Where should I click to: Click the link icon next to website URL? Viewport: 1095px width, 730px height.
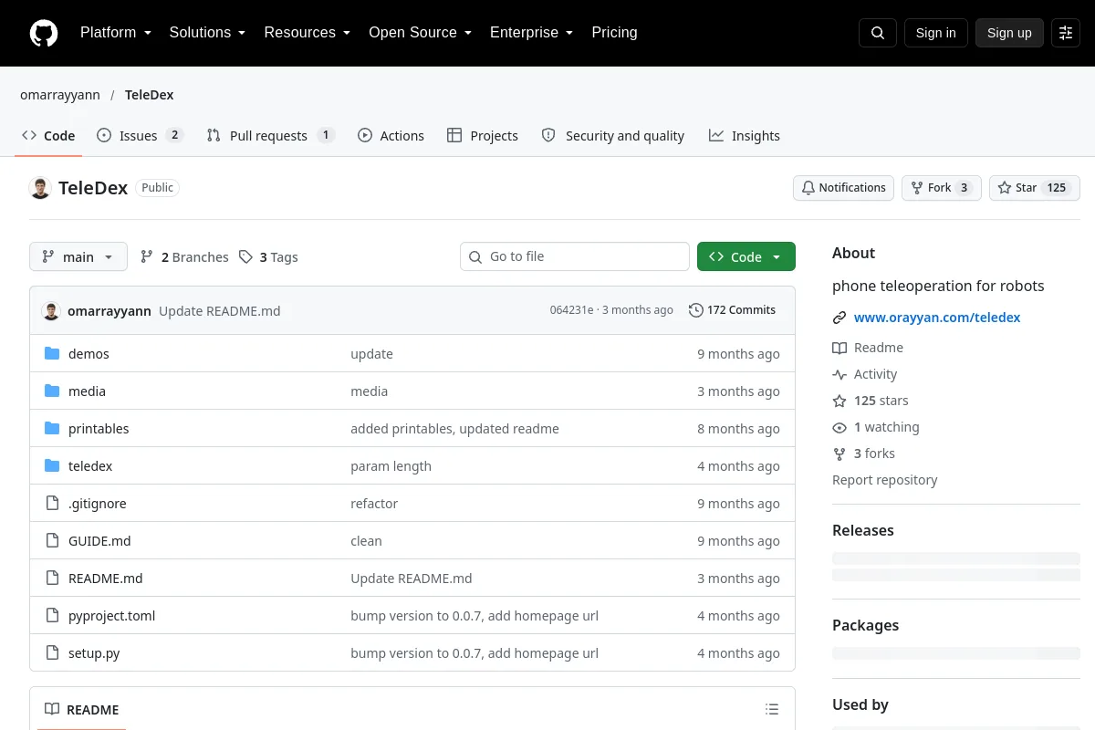839,318
